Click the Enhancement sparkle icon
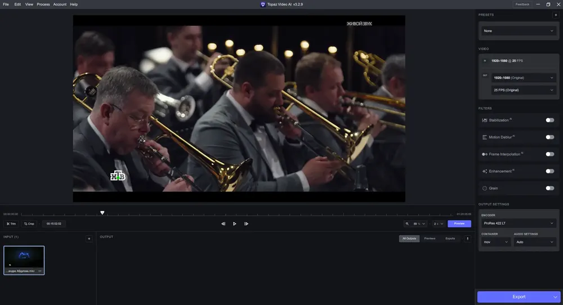The height and width of the screenshot is (305, 563). tap(484, 171)
